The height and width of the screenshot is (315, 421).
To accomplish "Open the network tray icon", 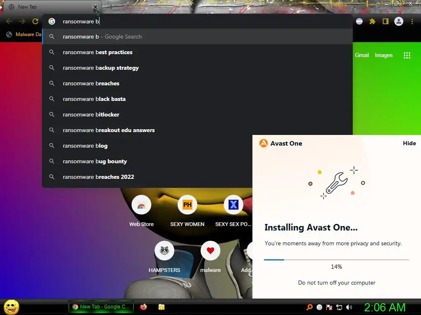I will 339,308.
